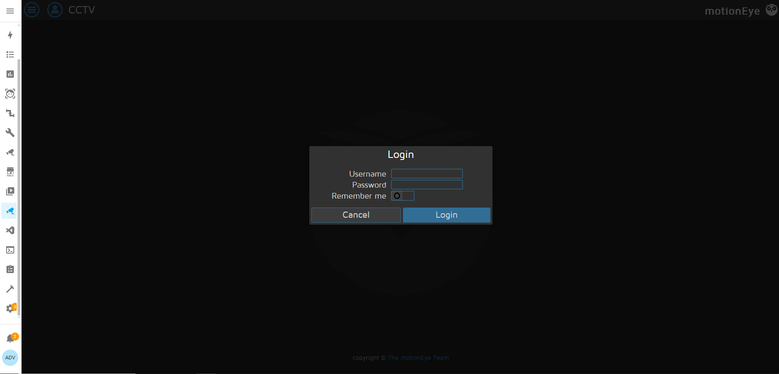Open the History bar chart icon
The width and height of the screenshot is (779, 374).
(x=10, y=74)
